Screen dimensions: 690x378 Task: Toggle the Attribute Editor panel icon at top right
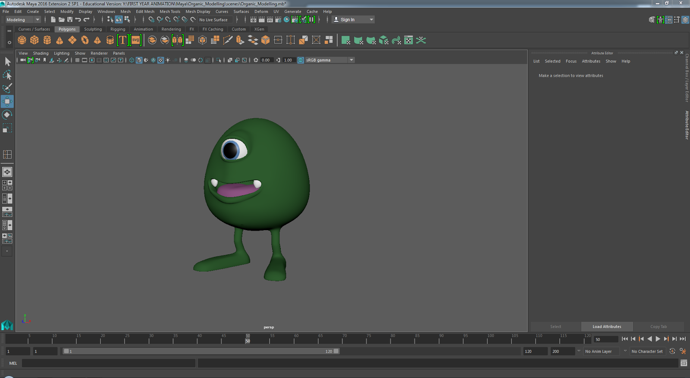tap(668, 19)
